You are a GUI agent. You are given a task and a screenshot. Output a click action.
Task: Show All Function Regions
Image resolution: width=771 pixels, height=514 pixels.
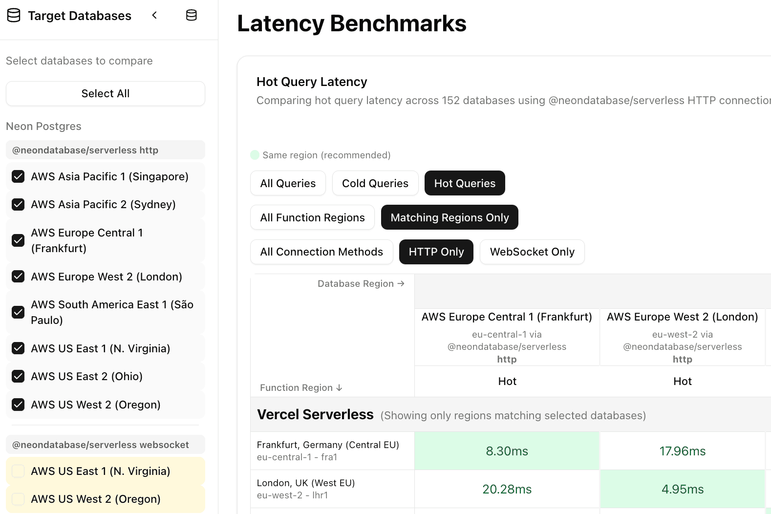tap(312, 217)
